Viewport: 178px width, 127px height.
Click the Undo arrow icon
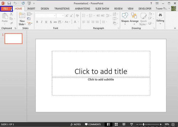point(15,3)
